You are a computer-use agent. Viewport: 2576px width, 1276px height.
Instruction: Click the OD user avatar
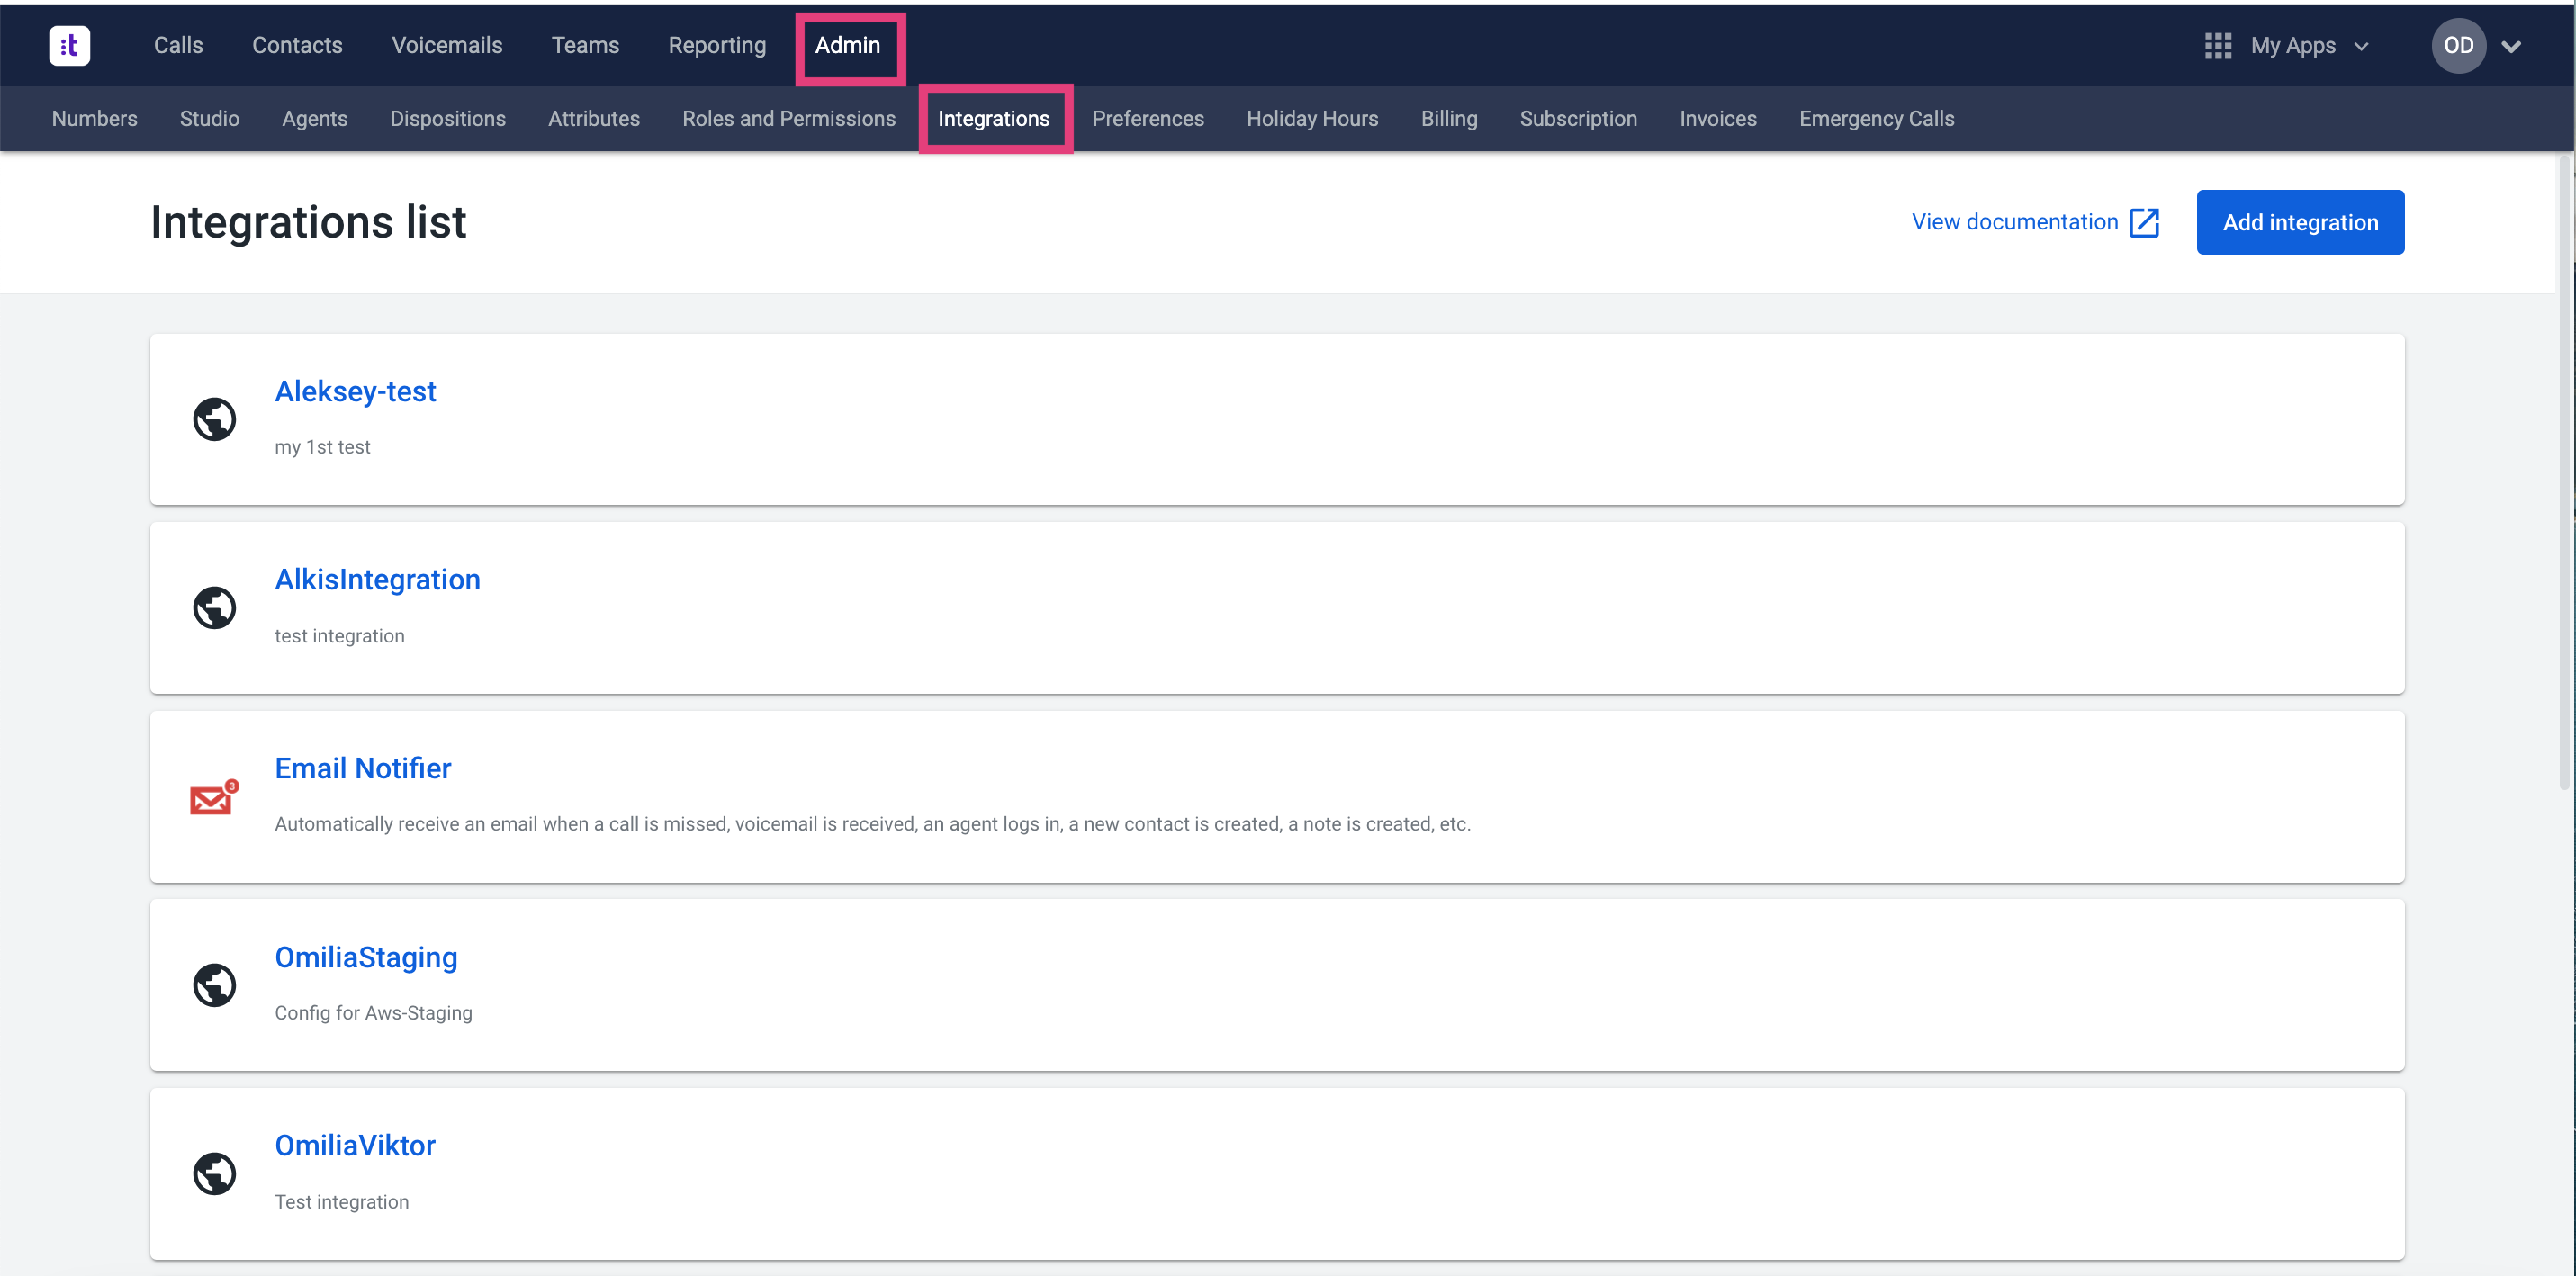point(2458,46)
